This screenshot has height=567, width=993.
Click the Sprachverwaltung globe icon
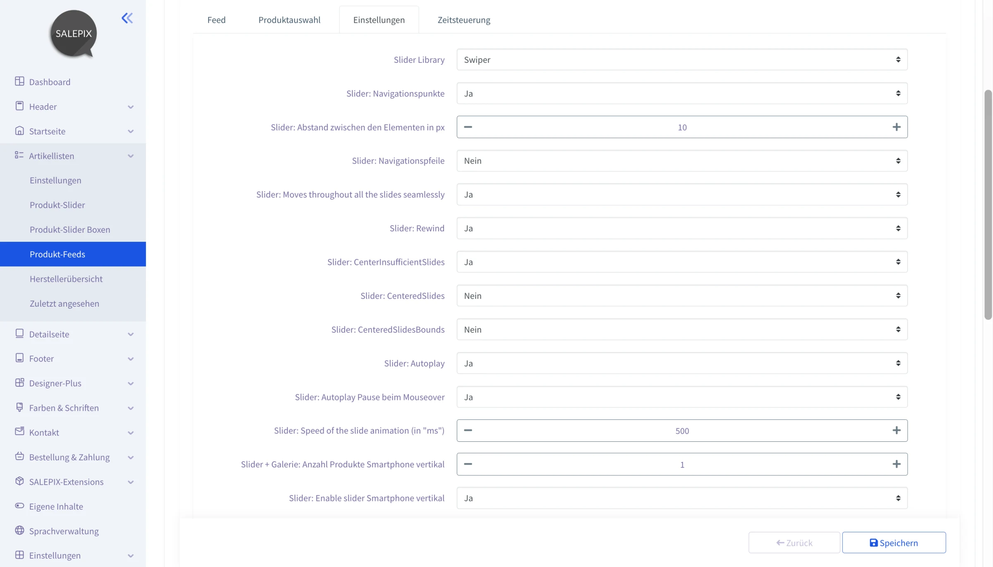pyautogui.click(x=19, y=530)
